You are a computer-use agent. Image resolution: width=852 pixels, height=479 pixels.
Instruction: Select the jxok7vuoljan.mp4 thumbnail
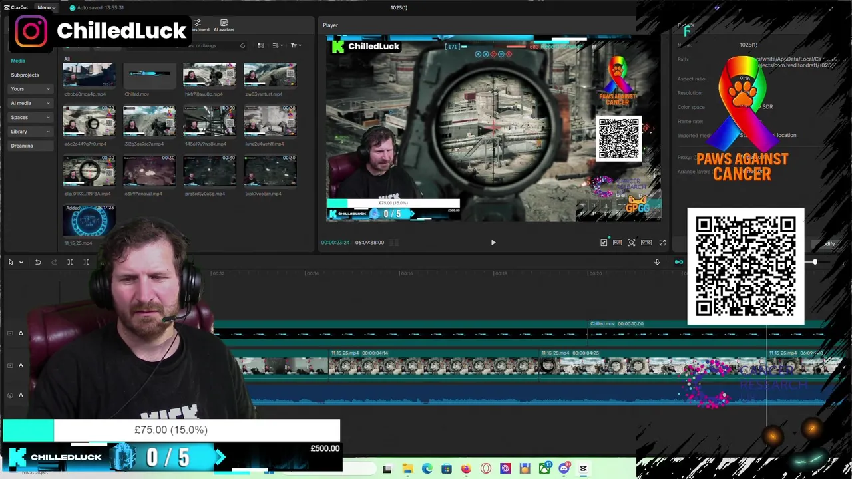(270, 170)
